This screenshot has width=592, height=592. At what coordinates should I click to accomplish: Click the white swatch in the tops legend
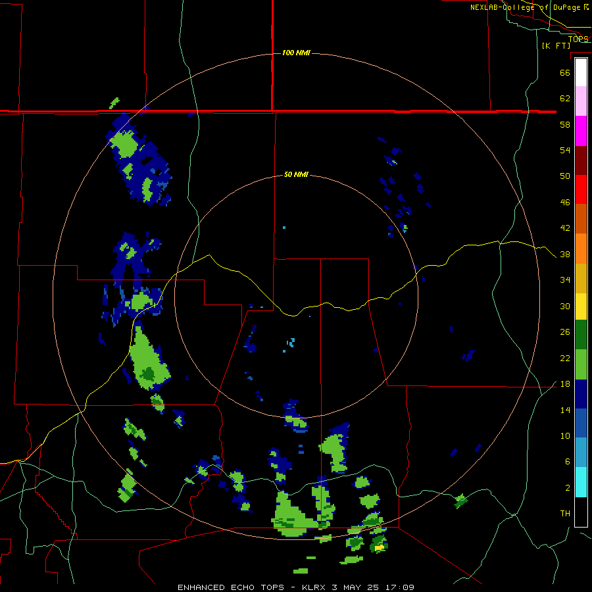[x=581, y=72]
